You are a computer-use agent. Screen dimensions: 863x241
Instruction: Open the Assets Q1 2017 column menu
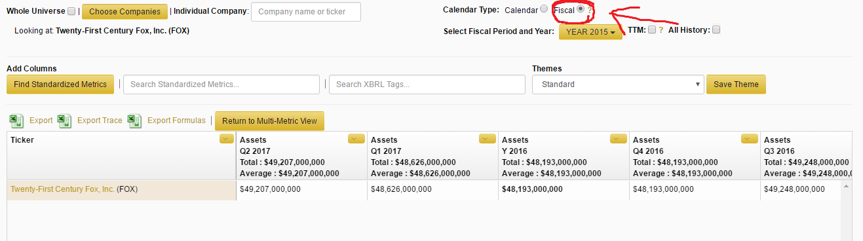click(488, 138)
